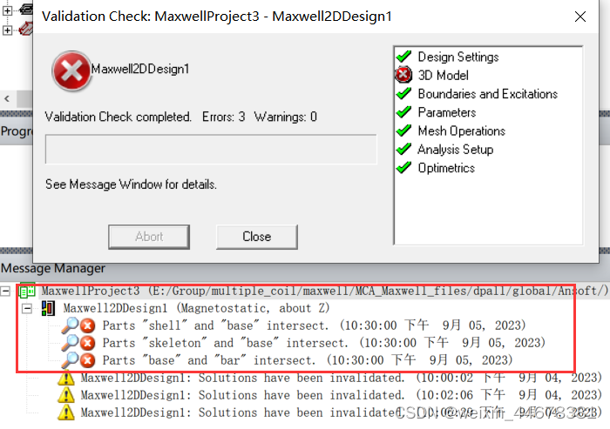
Task: Select the Maxwell2DDesign1 (Magnetostatic, about Z) row
Action: pyautogui.click(x=196, y=309)
